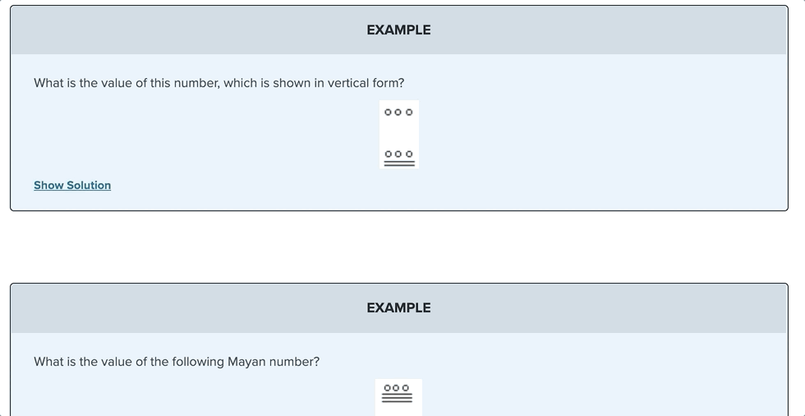
Task: Click the middle dot above the bars in the vertical number
Action: [398, 154]
